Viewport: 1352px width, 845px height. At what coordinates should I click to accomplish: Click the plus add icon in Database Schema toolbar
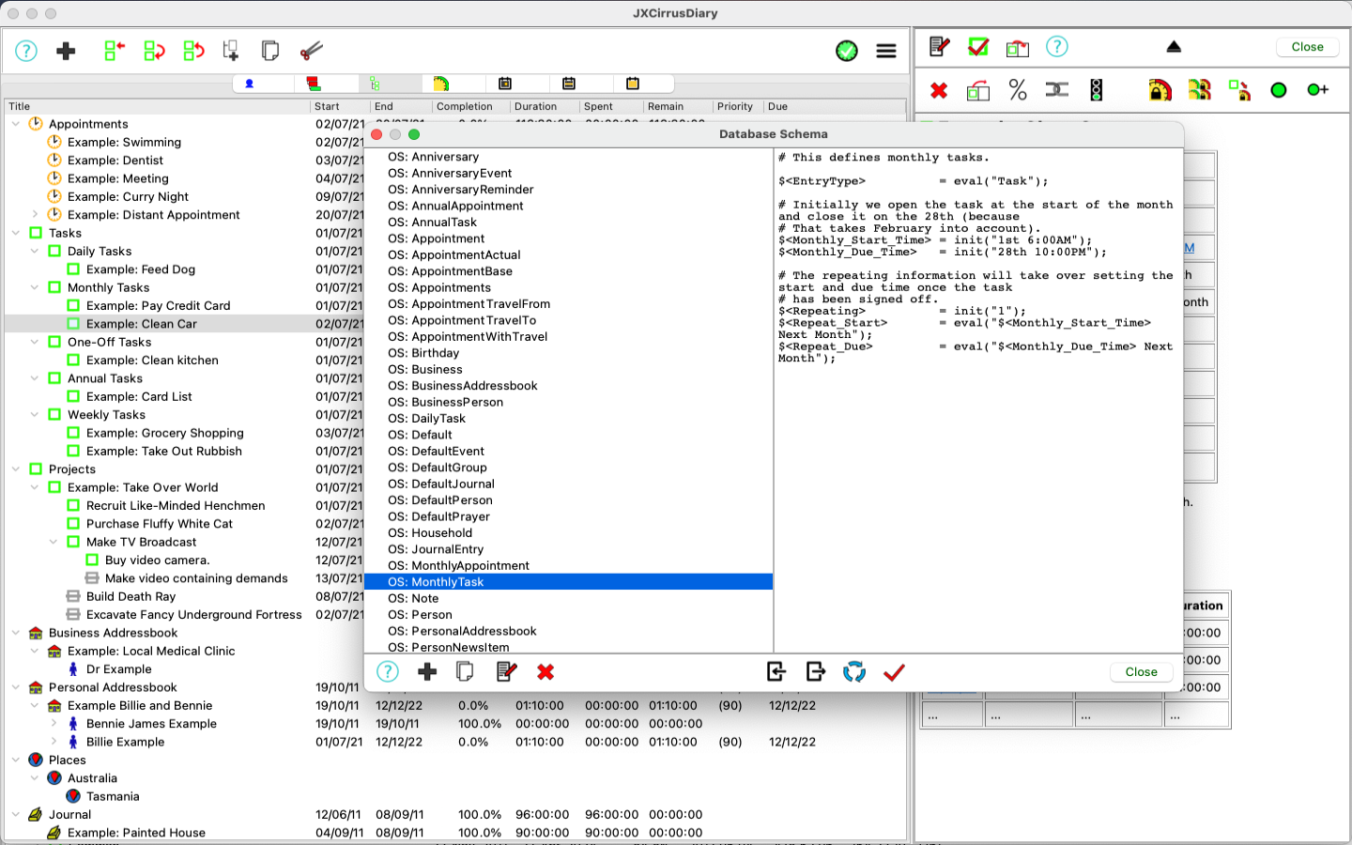(x=427, y=672)
